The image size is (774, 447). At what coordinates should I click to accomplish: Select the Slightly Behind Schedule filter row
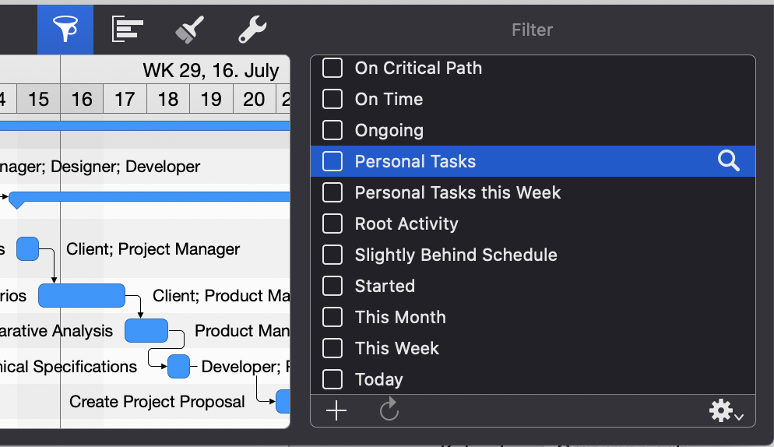(x=456, y=255)
